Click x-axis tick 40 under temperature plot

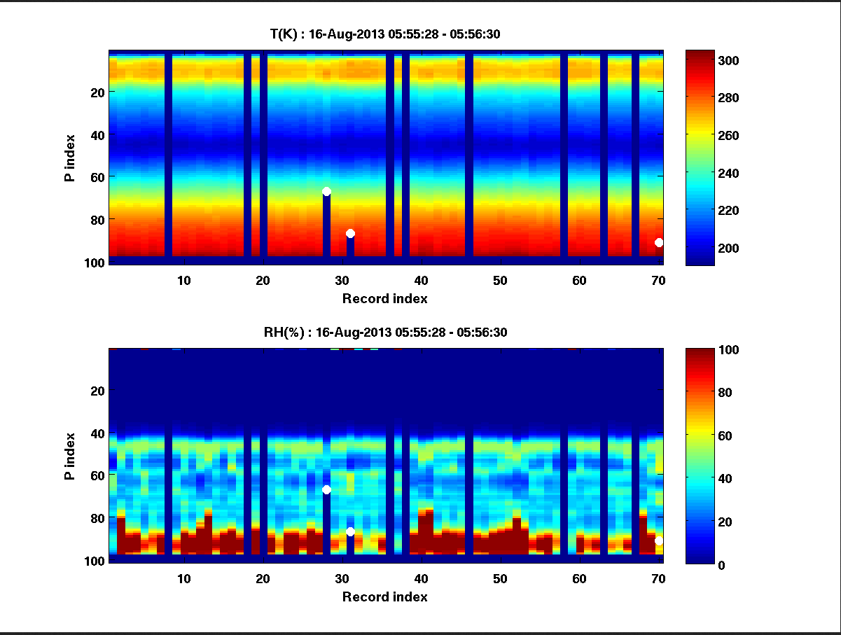[421, 281]
